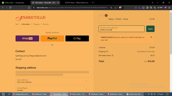Go to Cart breadcrumb

tap(17, 24)
